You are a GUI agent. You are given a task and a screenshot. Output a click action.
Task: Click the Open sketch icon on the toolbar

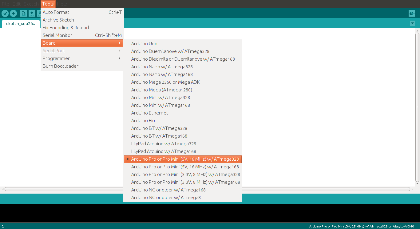(x=32, y=14)
